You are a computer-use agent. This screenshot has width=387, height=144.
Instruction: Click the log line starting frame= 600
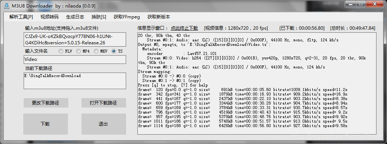tap(242, 103)
